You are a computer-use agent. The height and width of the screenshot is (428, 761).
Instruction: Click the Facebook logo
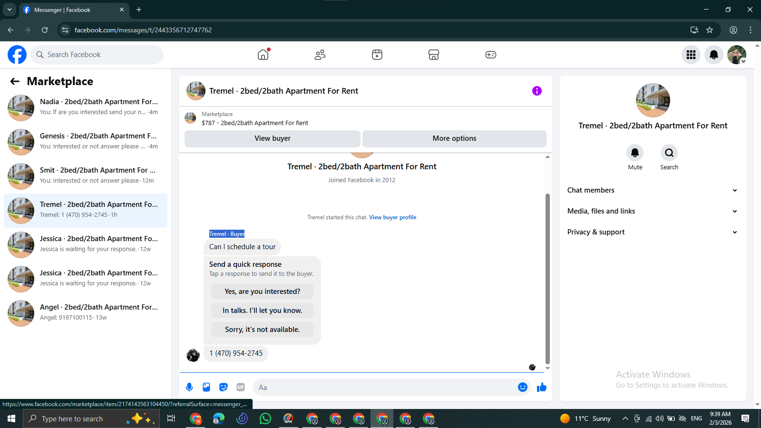pos(17,55)
